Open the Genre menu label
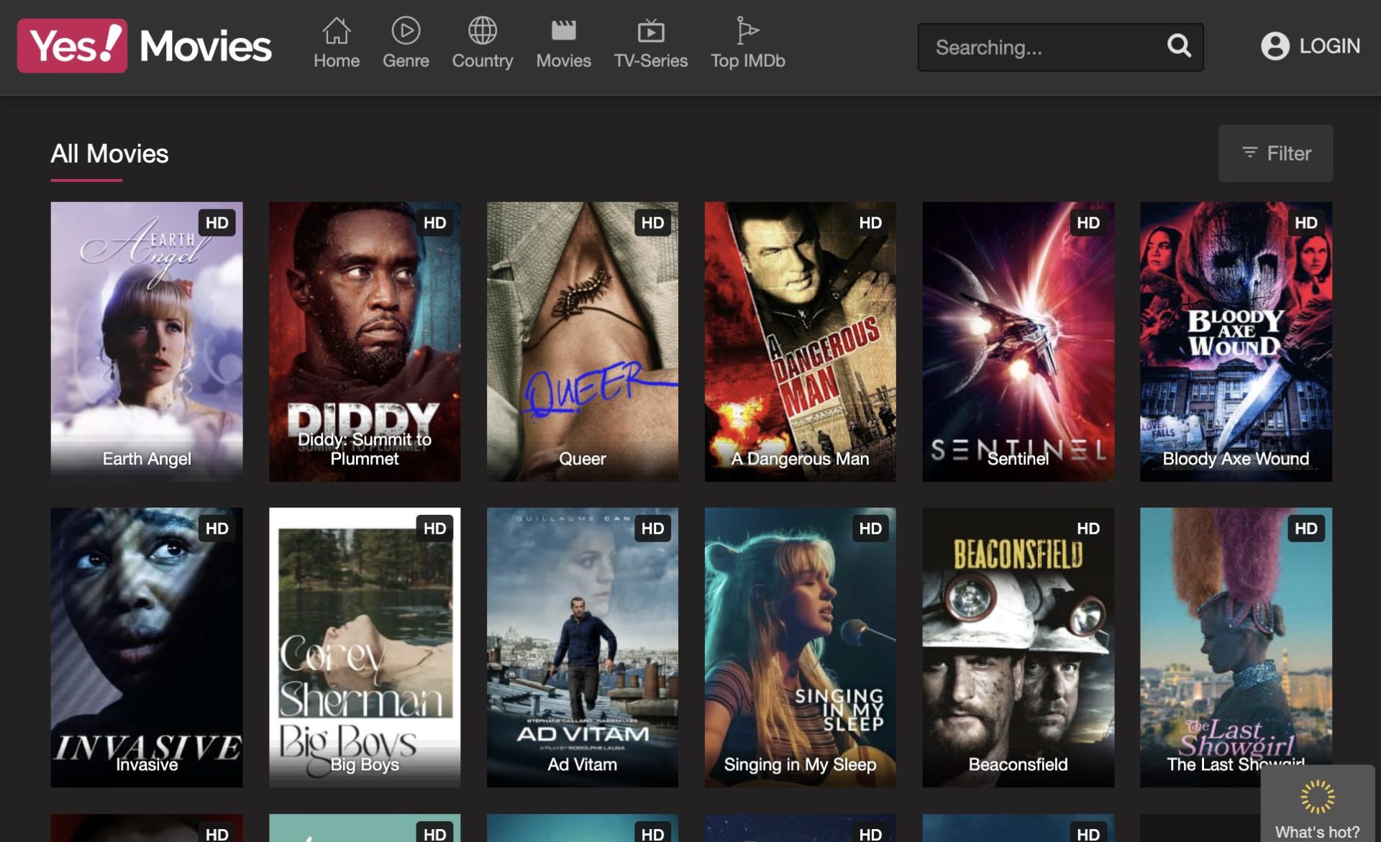 (x=406, y=61)
